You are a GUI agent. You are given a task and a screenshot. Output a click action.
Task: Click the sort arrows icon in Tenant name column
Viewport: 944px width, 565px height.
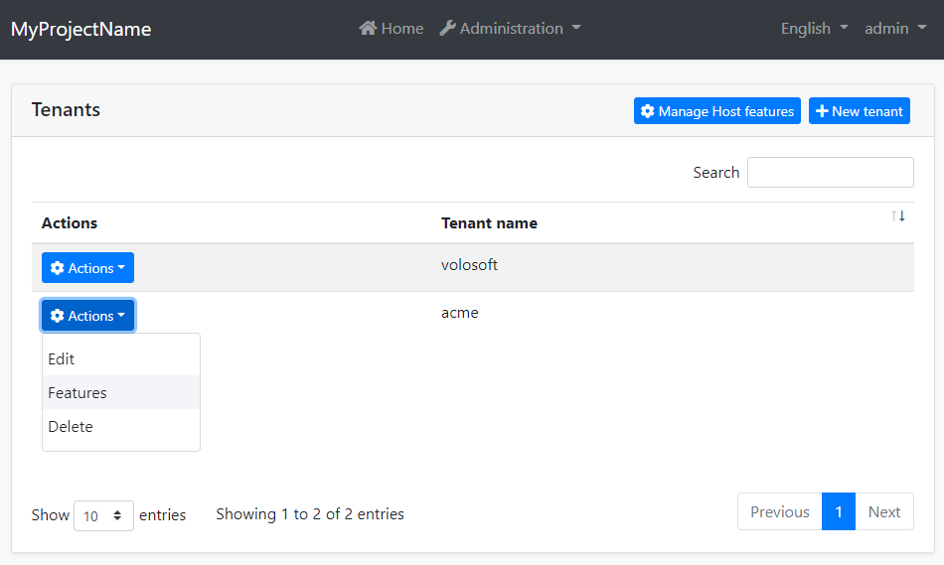click(898, 216)
